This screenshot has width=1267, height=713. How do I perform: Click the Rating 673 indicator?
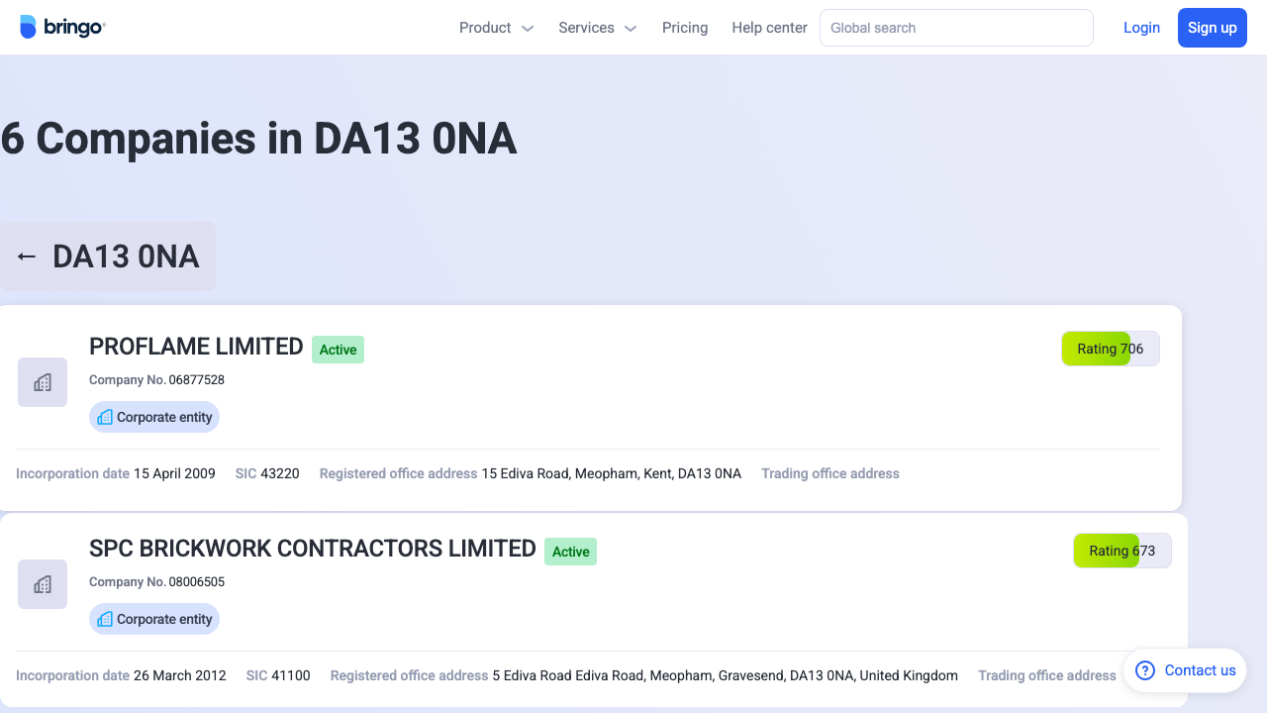point(1121,551)
